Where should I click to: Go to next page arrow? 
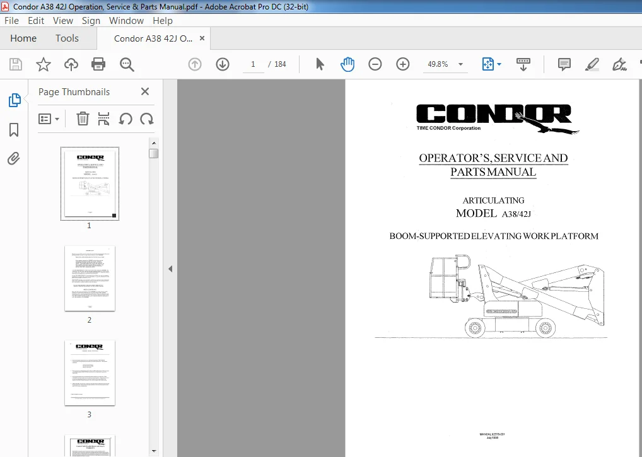(223, 64)
